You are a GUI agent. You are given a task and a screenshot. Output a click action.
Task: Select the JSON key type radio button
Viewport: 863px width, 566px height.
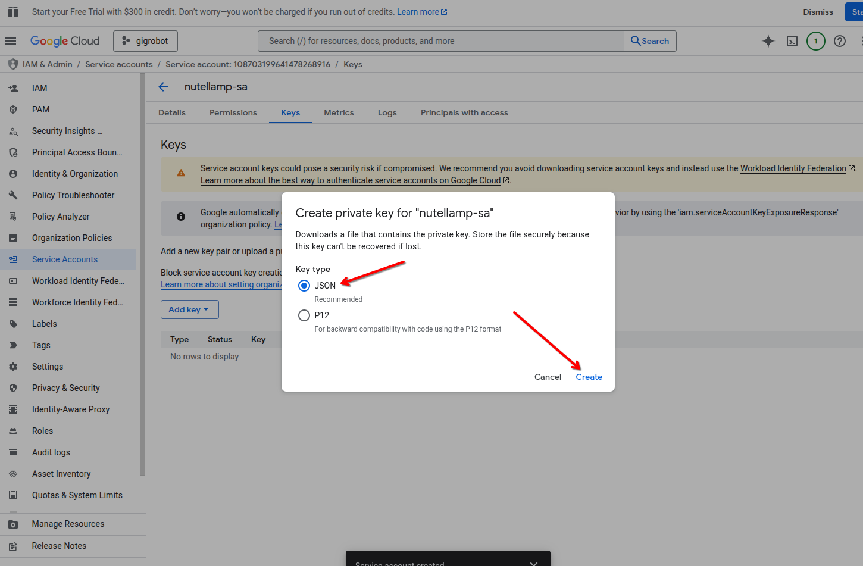(x=304, y=286)
